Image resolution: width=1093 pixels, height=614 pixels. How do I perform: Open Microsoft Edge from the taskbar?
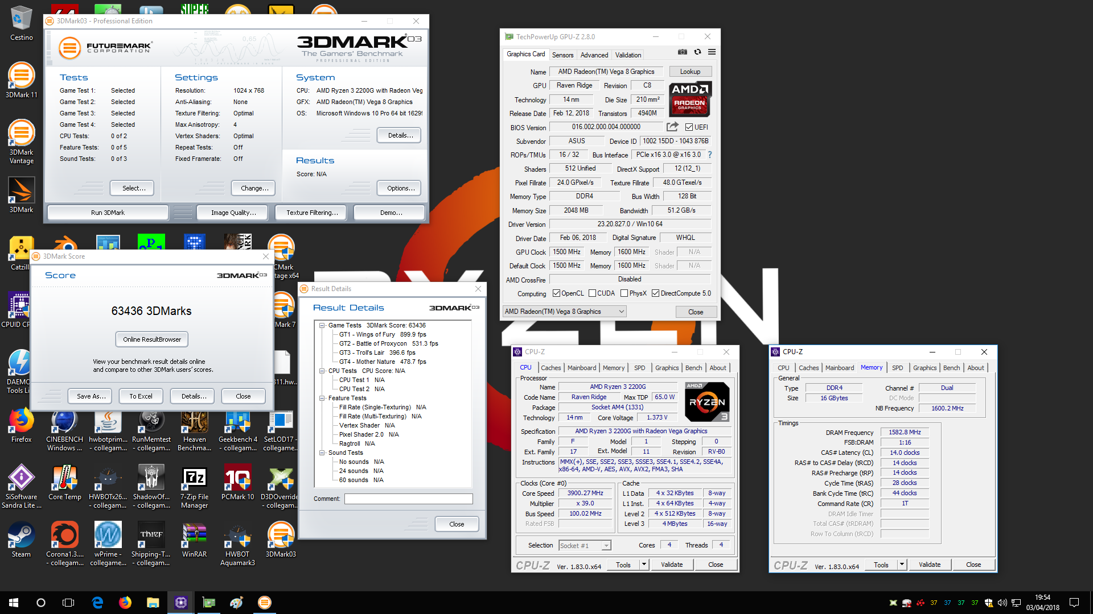[x=97, y=603]
